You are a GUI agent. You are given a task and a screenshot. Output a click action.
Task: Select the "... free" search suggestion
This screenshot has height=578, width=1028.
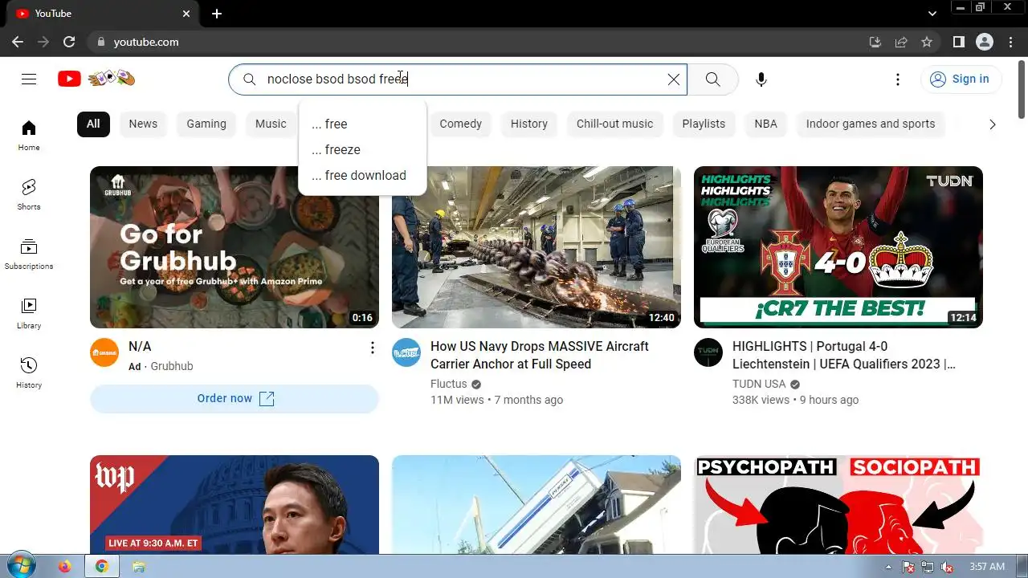coord(362,124)
